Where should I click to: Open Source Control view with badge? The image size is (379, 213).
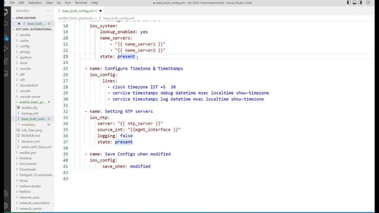pyautogui.click(x=6, y=37)
